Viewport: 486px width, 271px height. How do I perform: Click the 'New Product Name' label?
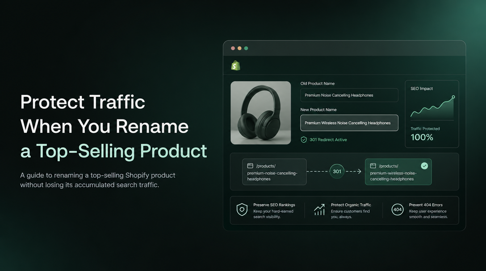coord(318,110)
